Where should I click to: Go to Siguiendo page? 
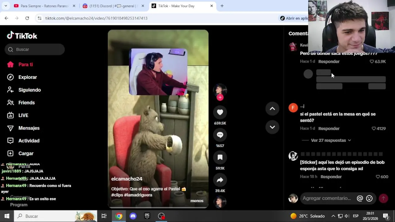(x=24, y=90)
